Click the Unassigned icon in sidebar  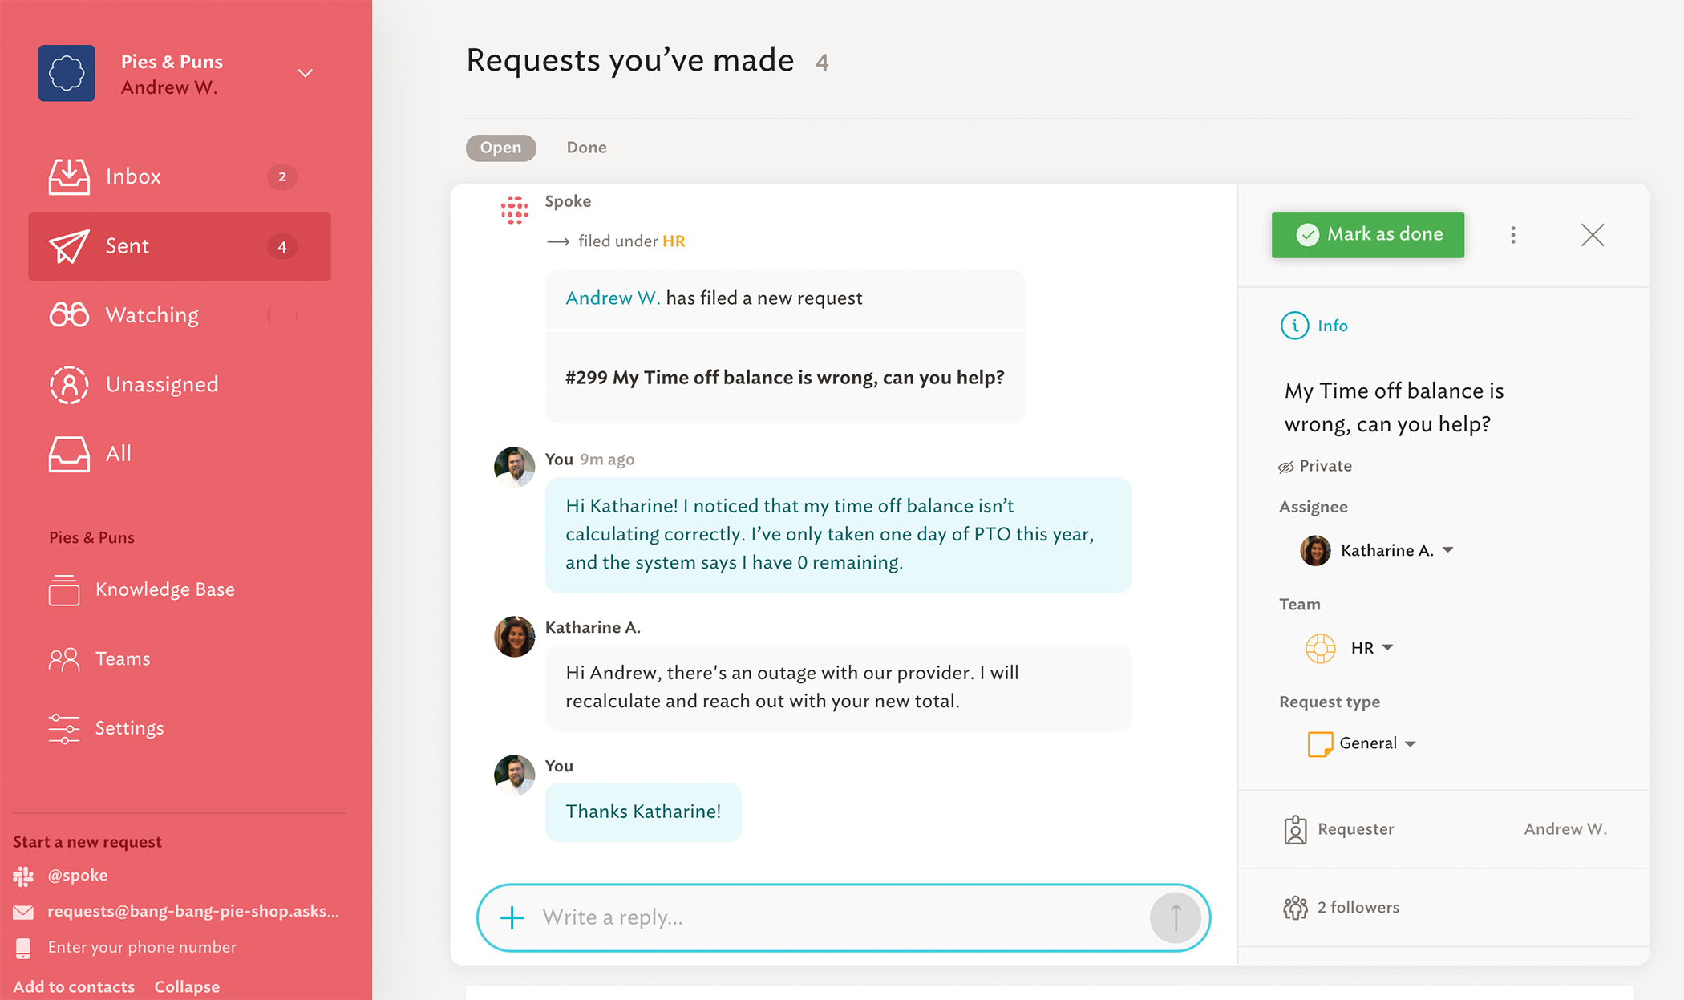(x=68, y=383)
